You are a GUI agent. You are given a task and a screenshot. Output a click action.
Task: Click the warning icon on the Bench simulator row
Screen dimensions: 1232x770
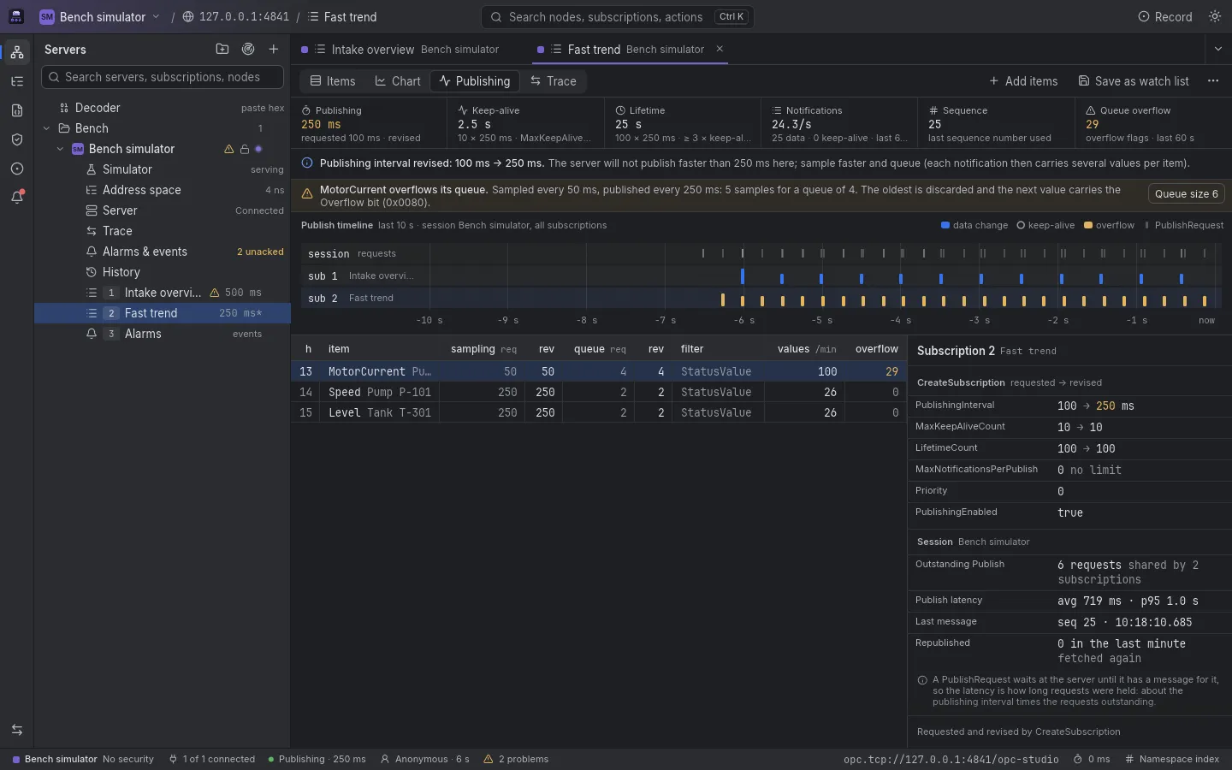(228, 149)
